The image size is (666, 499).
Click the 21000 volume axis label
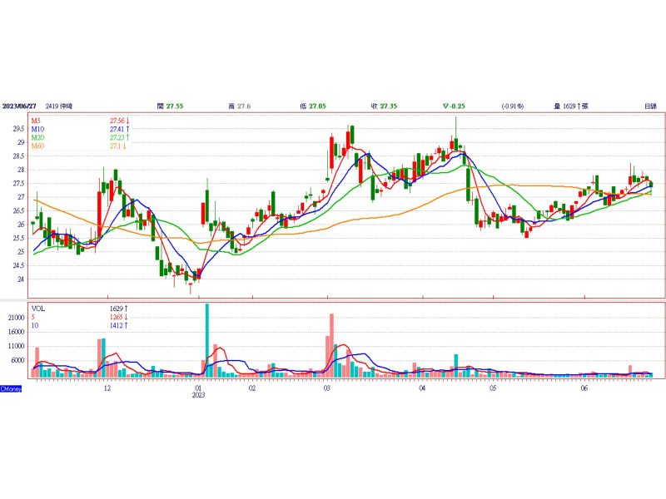(16, 317)
